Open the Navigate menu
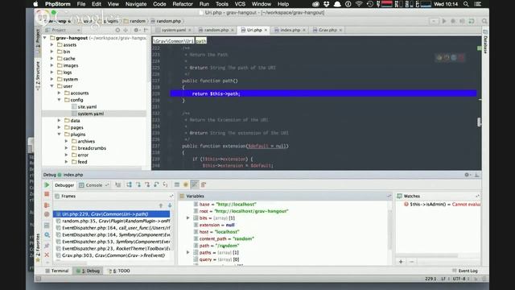 pyautogui.click(x=136, y=4)
